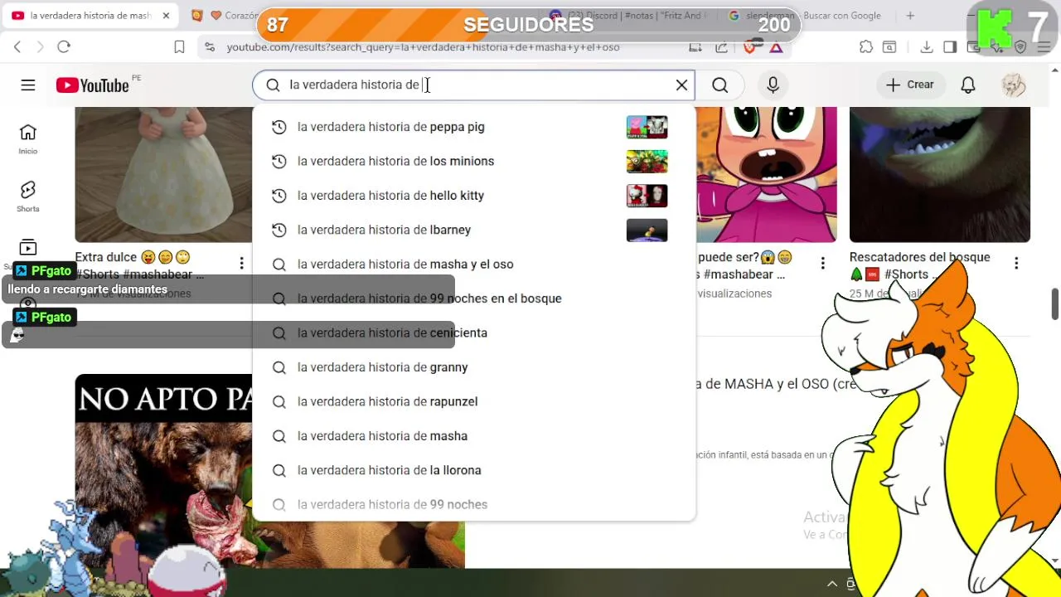This screenshot has width=1061, height=597.
Task: Click the history icon beside 'peppa pig' suggestion
Action: [279, 127]
